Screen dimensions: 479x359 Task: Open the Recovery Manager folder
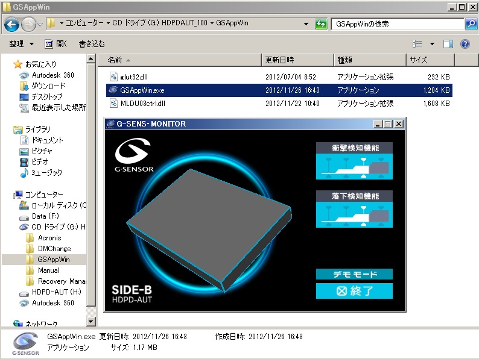(62, 281)
